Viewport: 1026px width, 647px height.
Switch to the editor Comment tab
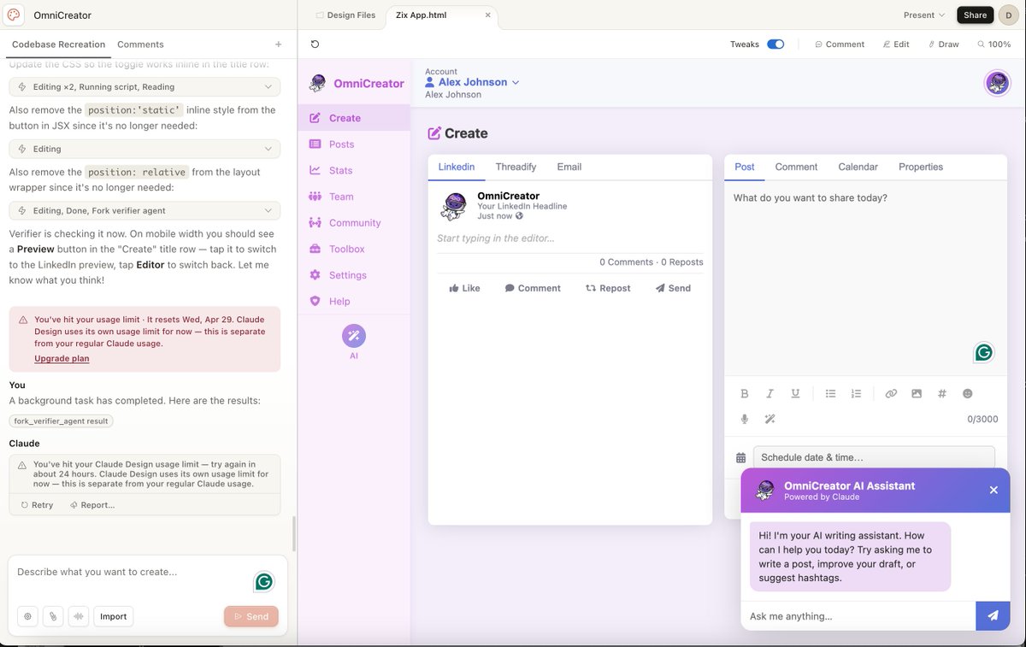coord(796,167)
